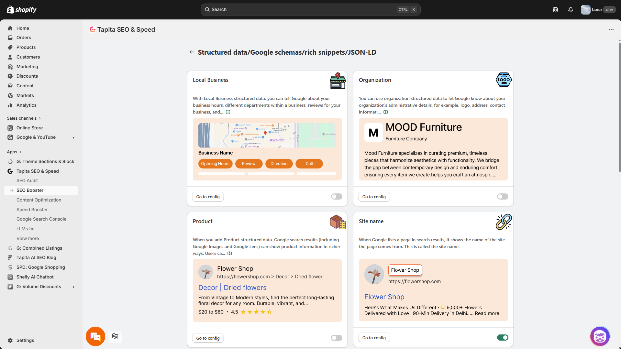Click the back arrow beside Structured data heading
Screen dimensions: 621x349
(x=192, y=52)
